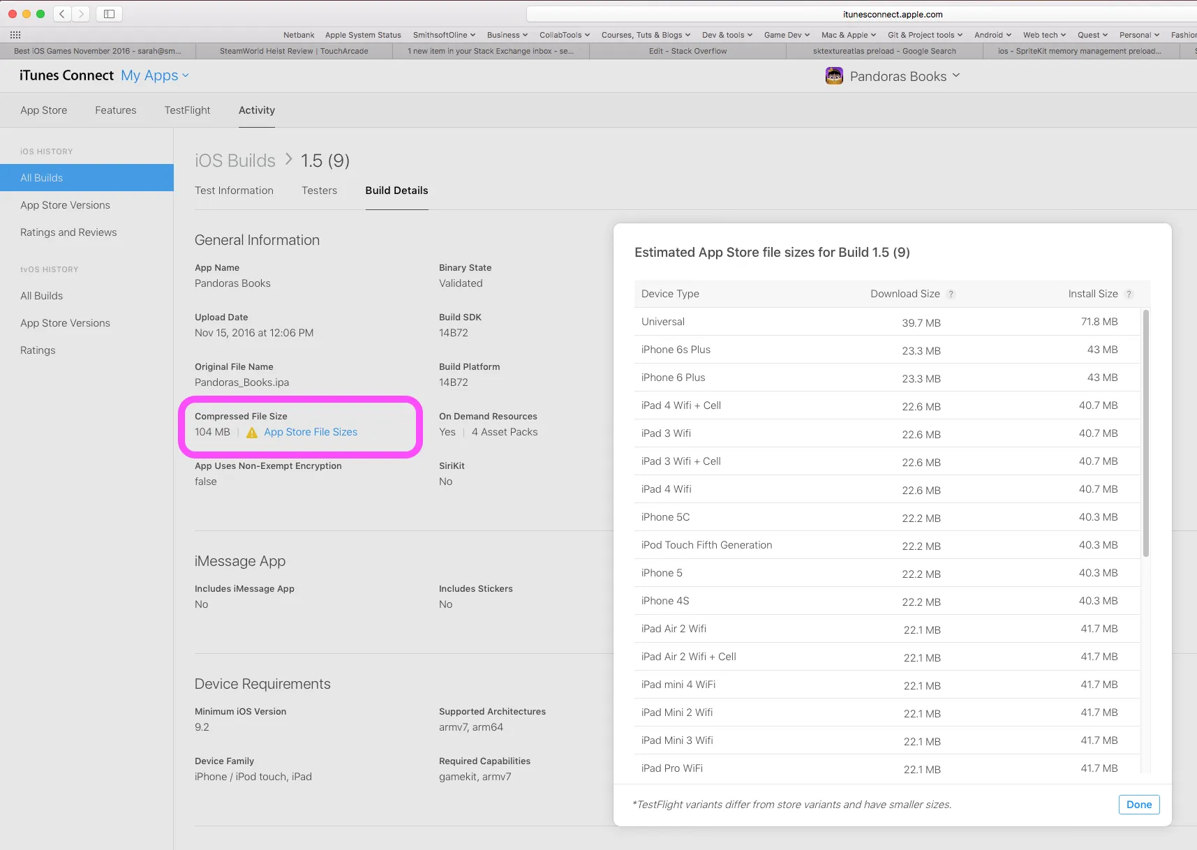Click the iTunes Connect home link
The width and height of the screenshot is (1197, 850).
(x=66, y=75)
